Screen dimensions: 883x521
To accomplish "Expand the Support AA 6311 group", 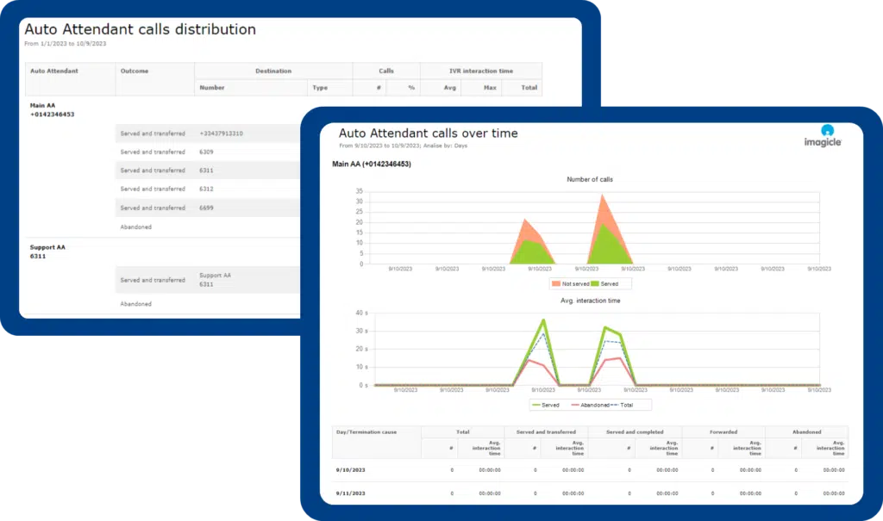I will (48, 250).
